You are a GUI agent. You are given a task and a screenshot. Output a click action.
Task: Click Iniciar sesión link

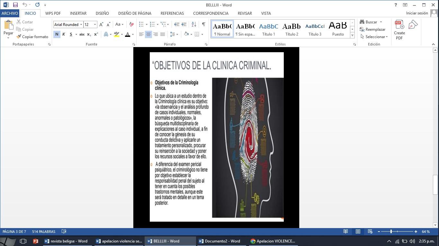tap(417, 13)
